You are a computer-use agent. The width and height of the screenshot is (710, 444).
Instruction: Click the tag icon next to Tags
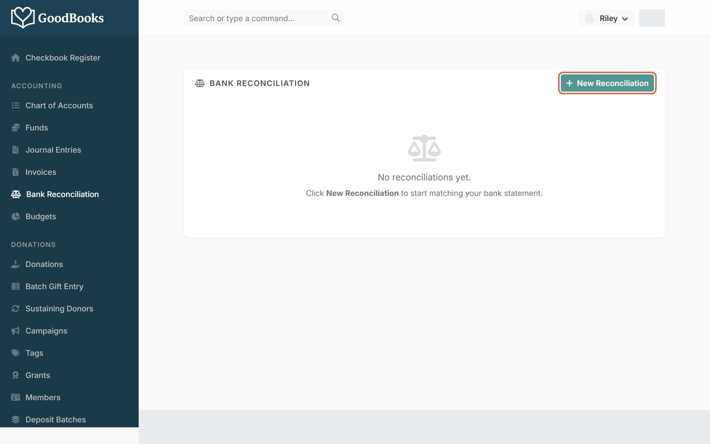point(16,353)
